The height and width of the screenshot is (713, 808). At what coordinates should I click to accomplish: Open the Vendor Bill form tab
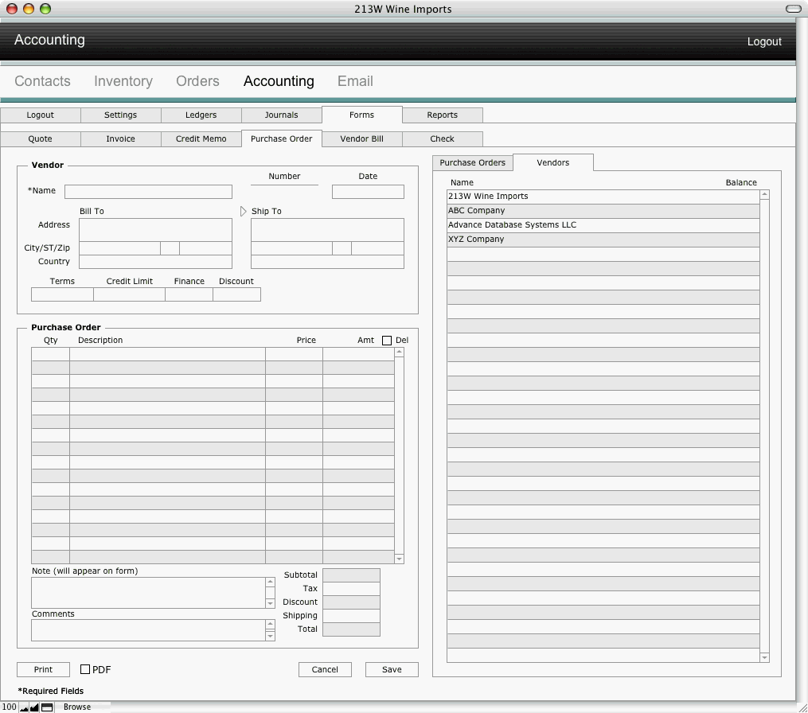361,138
